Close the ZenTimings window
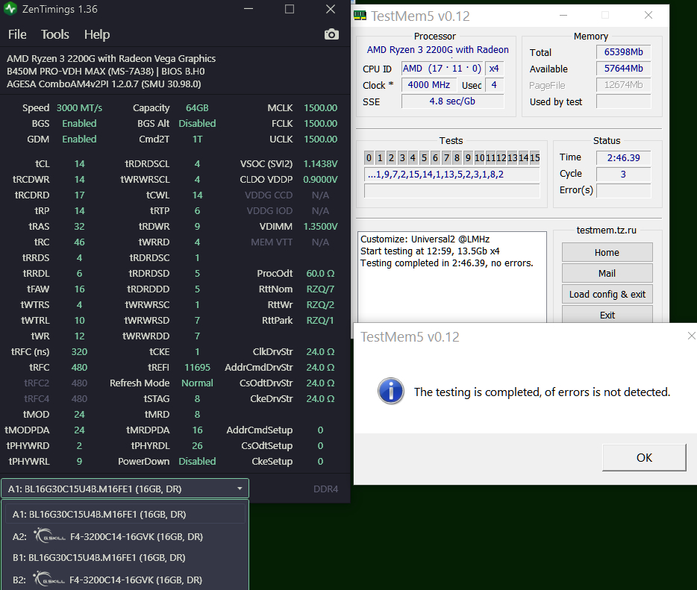The image size is (697, 590). [331, 9]
